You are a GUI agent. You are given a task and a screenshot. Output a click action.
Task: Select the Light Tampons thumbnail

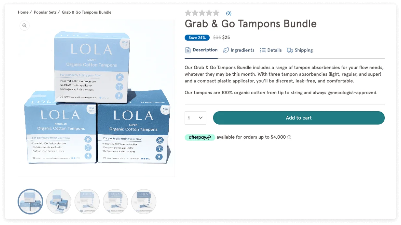tap(87, 202)
